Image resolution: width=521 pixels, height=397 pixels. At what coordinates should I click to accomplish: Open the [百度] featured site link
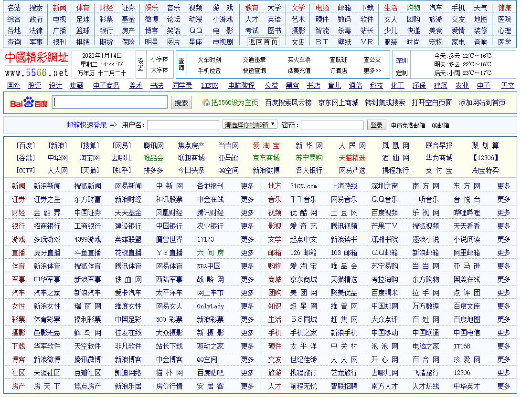[x=26, y=146]
